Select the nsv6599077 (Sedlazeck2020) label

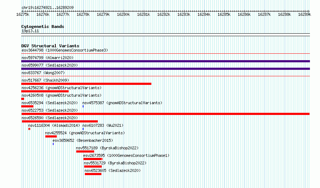click(x=50, y=65)
